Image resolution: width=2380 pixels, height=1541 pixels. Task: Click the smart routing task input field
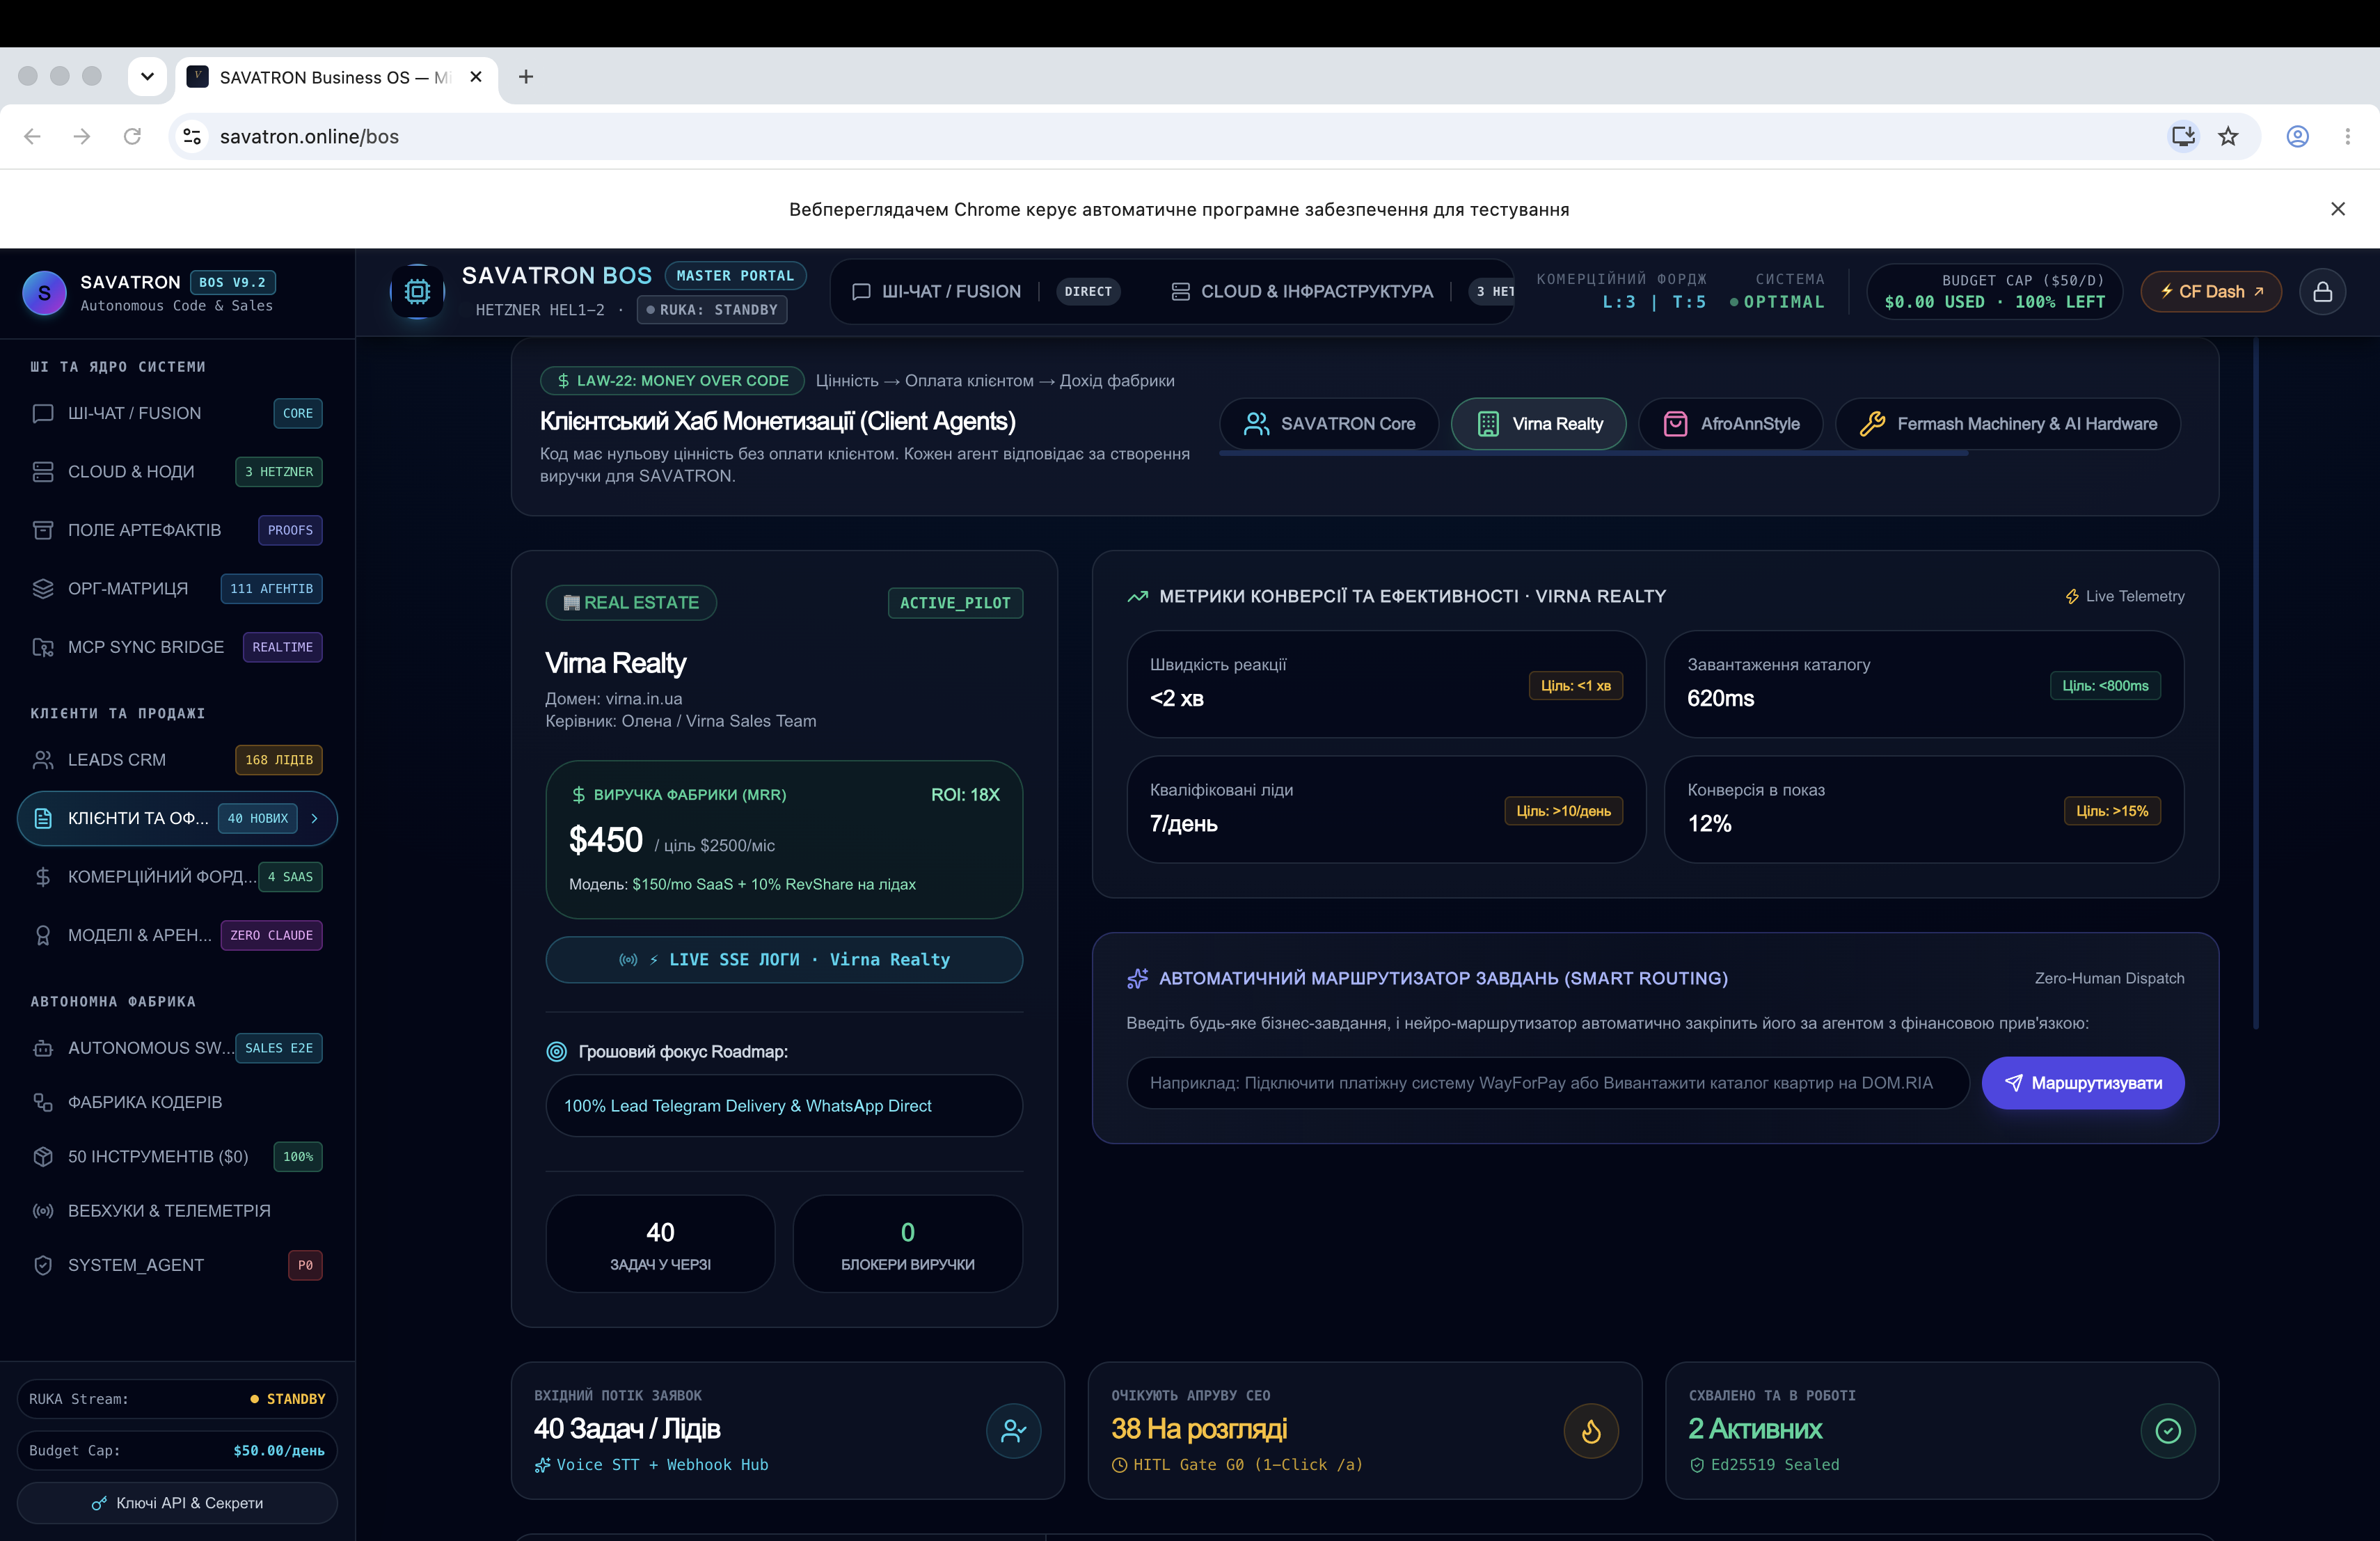tap(1548, 1083)
